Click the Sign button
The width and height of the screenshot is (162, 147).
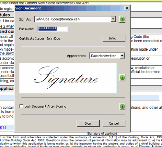pos(88,123)
